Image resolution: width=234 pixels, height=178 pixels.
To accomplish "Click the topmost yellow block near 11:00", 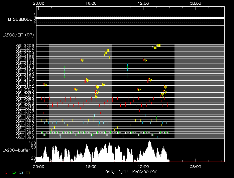I will 159,45.
